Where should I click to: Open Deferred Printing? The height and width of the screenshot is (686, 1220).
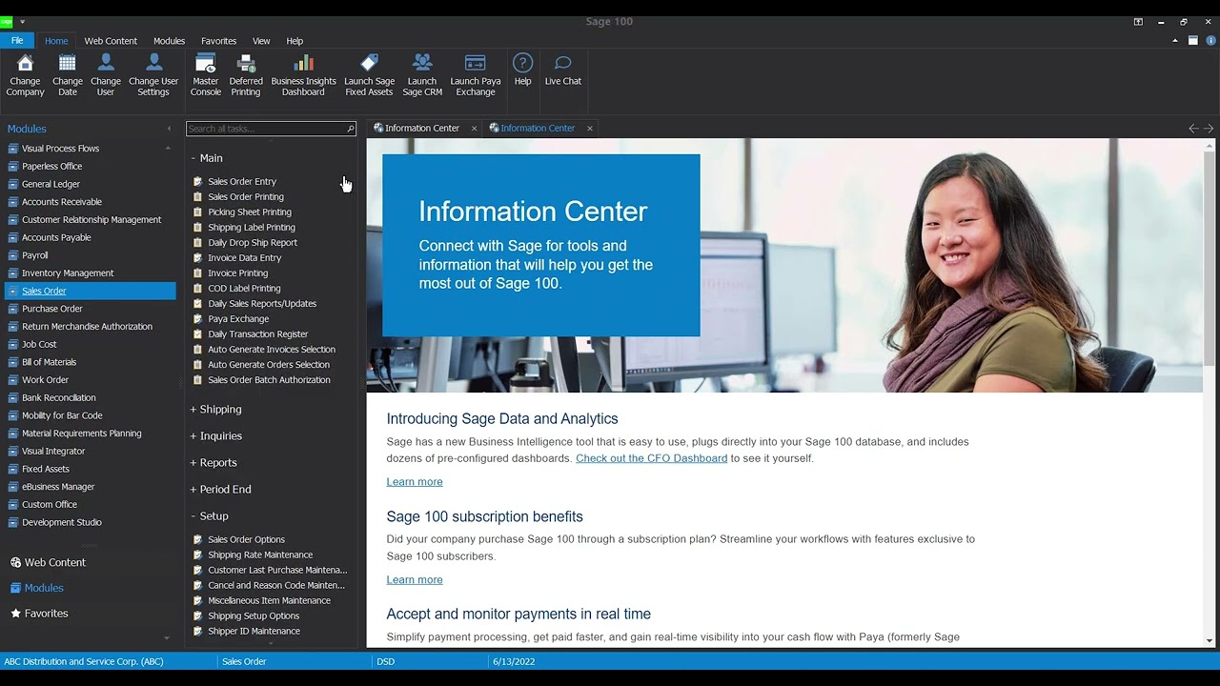246,64
